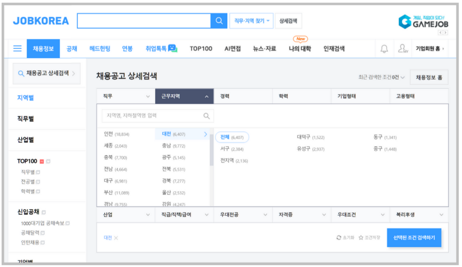This screenshot has height=267, width=462.
Task: Click the banner next arrow
Action: [x=445, y=33]
